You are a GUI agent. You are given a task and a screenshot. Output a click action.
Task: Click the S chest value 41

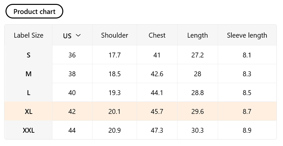(157, 55)
